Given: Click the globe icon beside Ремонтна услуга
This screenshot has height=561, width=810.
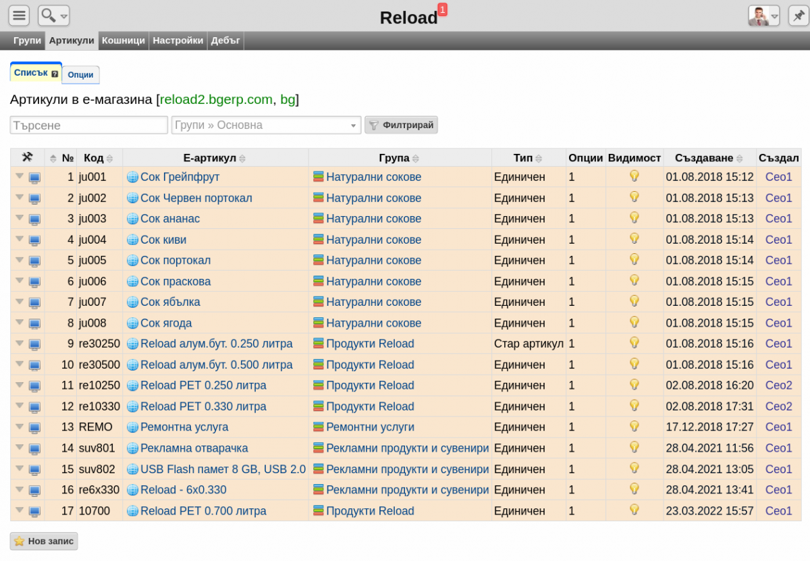Looking at the screenshot, I should click(132, 428).
